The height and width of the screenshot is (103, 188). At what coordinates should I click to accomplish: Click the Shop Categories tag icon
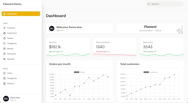pos(4,43)
